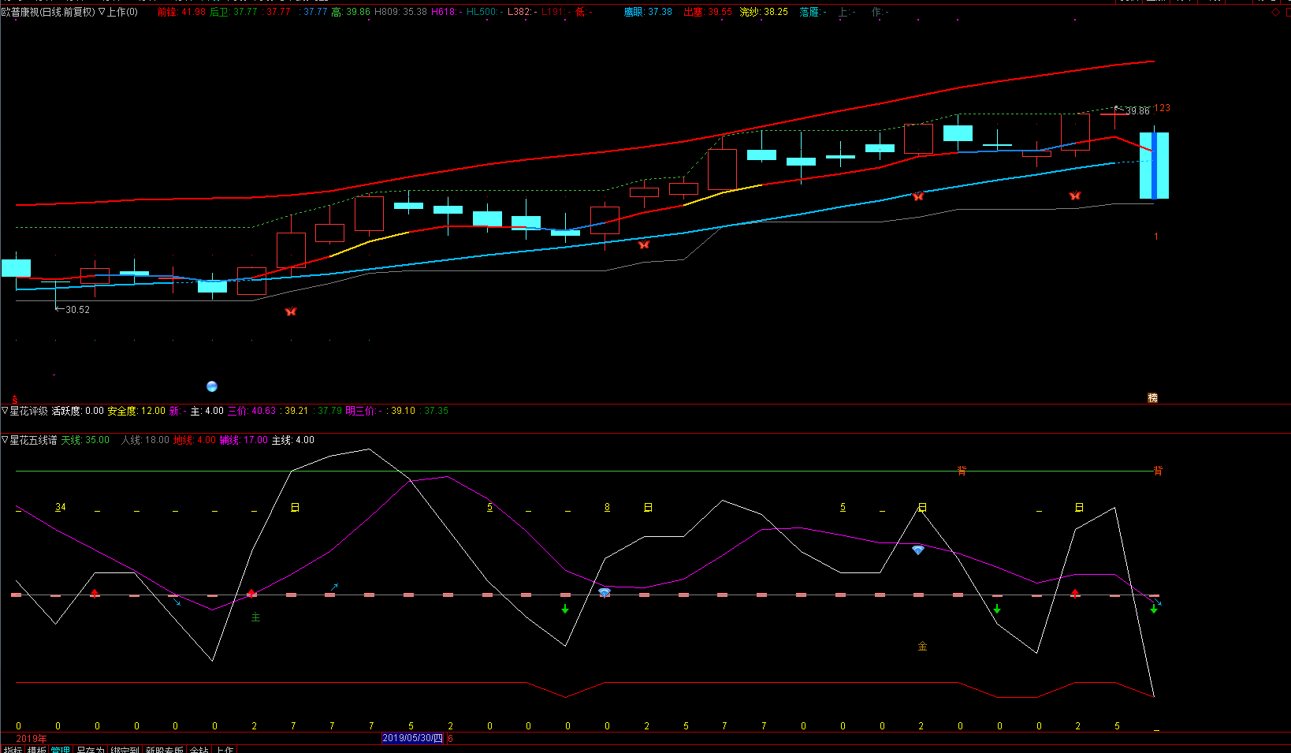
Task: Click the red S marker at chart bottom-left
Action: 14,400
